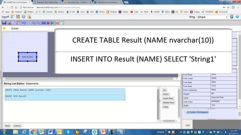The width and height of the screenshot is (241, 135).
Task: Cancel the string list editor
Action: tap(17, 126)
